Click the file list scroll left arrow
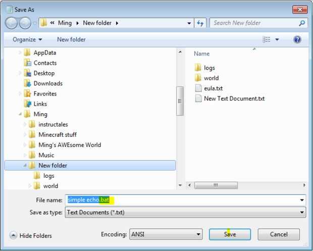 189,185
